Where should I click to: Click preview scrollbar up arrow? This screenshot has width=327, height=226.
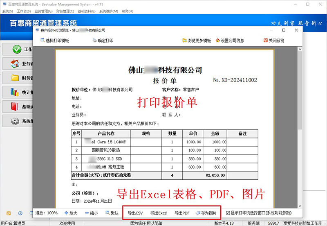coord(300,49)
